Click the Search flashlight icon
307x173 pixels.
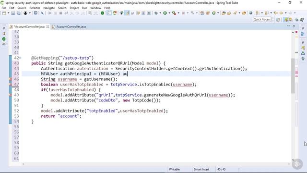[x=235, y=13]
